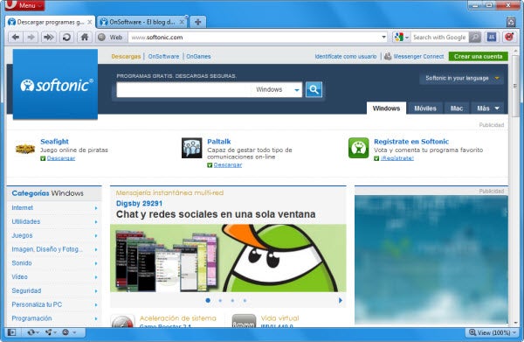
Task: Click the Digsby bird banner image
Action: click(228, 258)
